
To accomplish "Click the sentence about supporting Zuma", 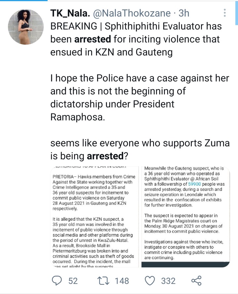I will pyautogui.click(x=139, y=149).
